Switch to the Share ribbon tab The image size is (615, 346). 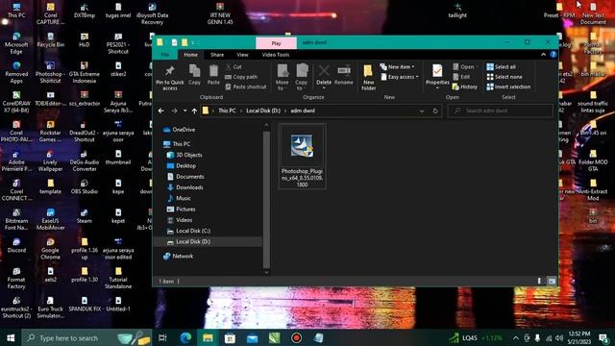pos(217,55)
